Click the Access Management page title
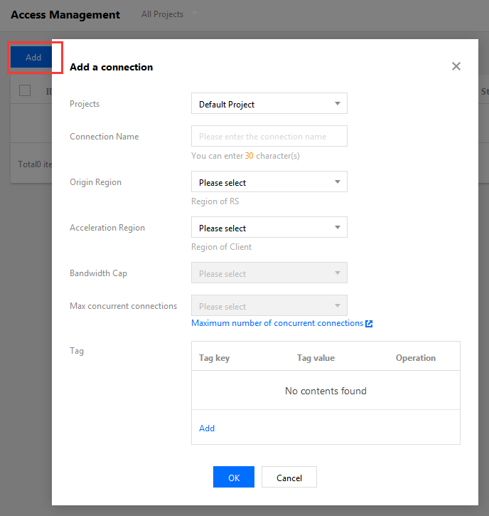 [x=65, y=15]
